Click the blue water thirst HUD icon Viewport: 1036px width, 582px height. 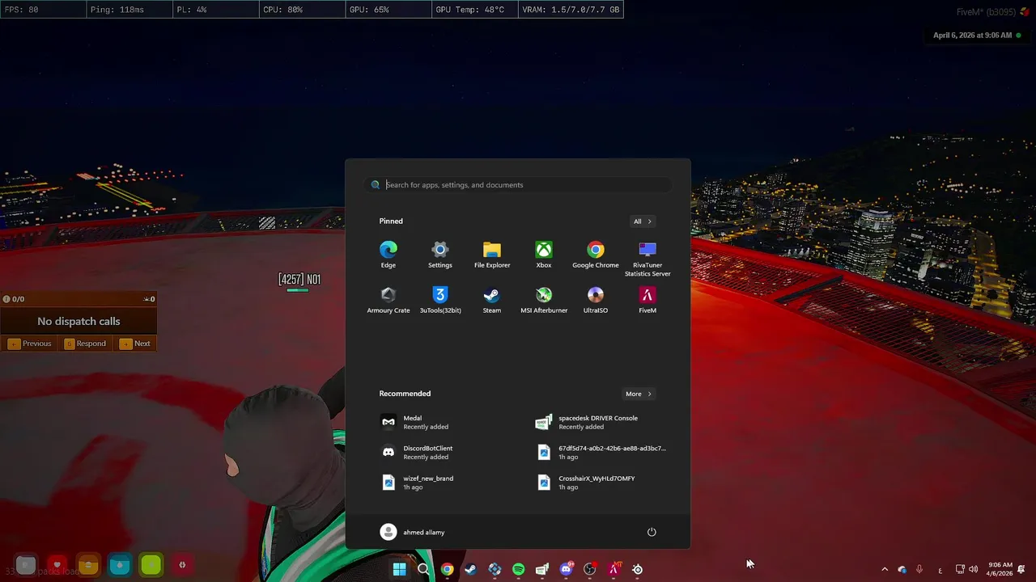(x=120, y=565)
